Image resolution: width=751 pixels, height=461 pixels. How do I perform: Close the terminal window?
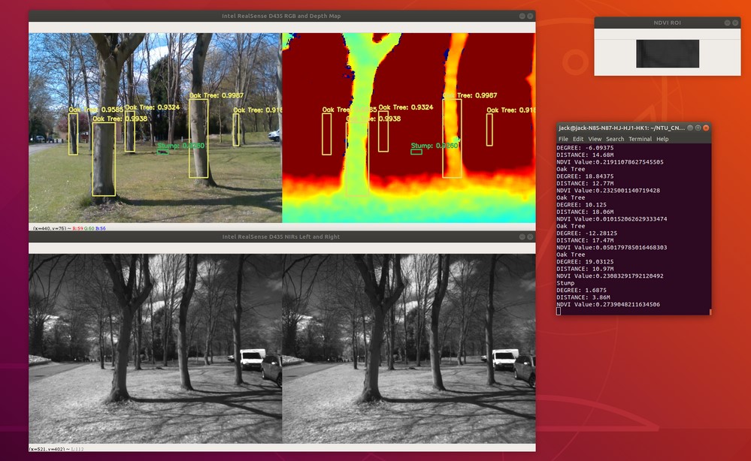click(x=704, y=128)
